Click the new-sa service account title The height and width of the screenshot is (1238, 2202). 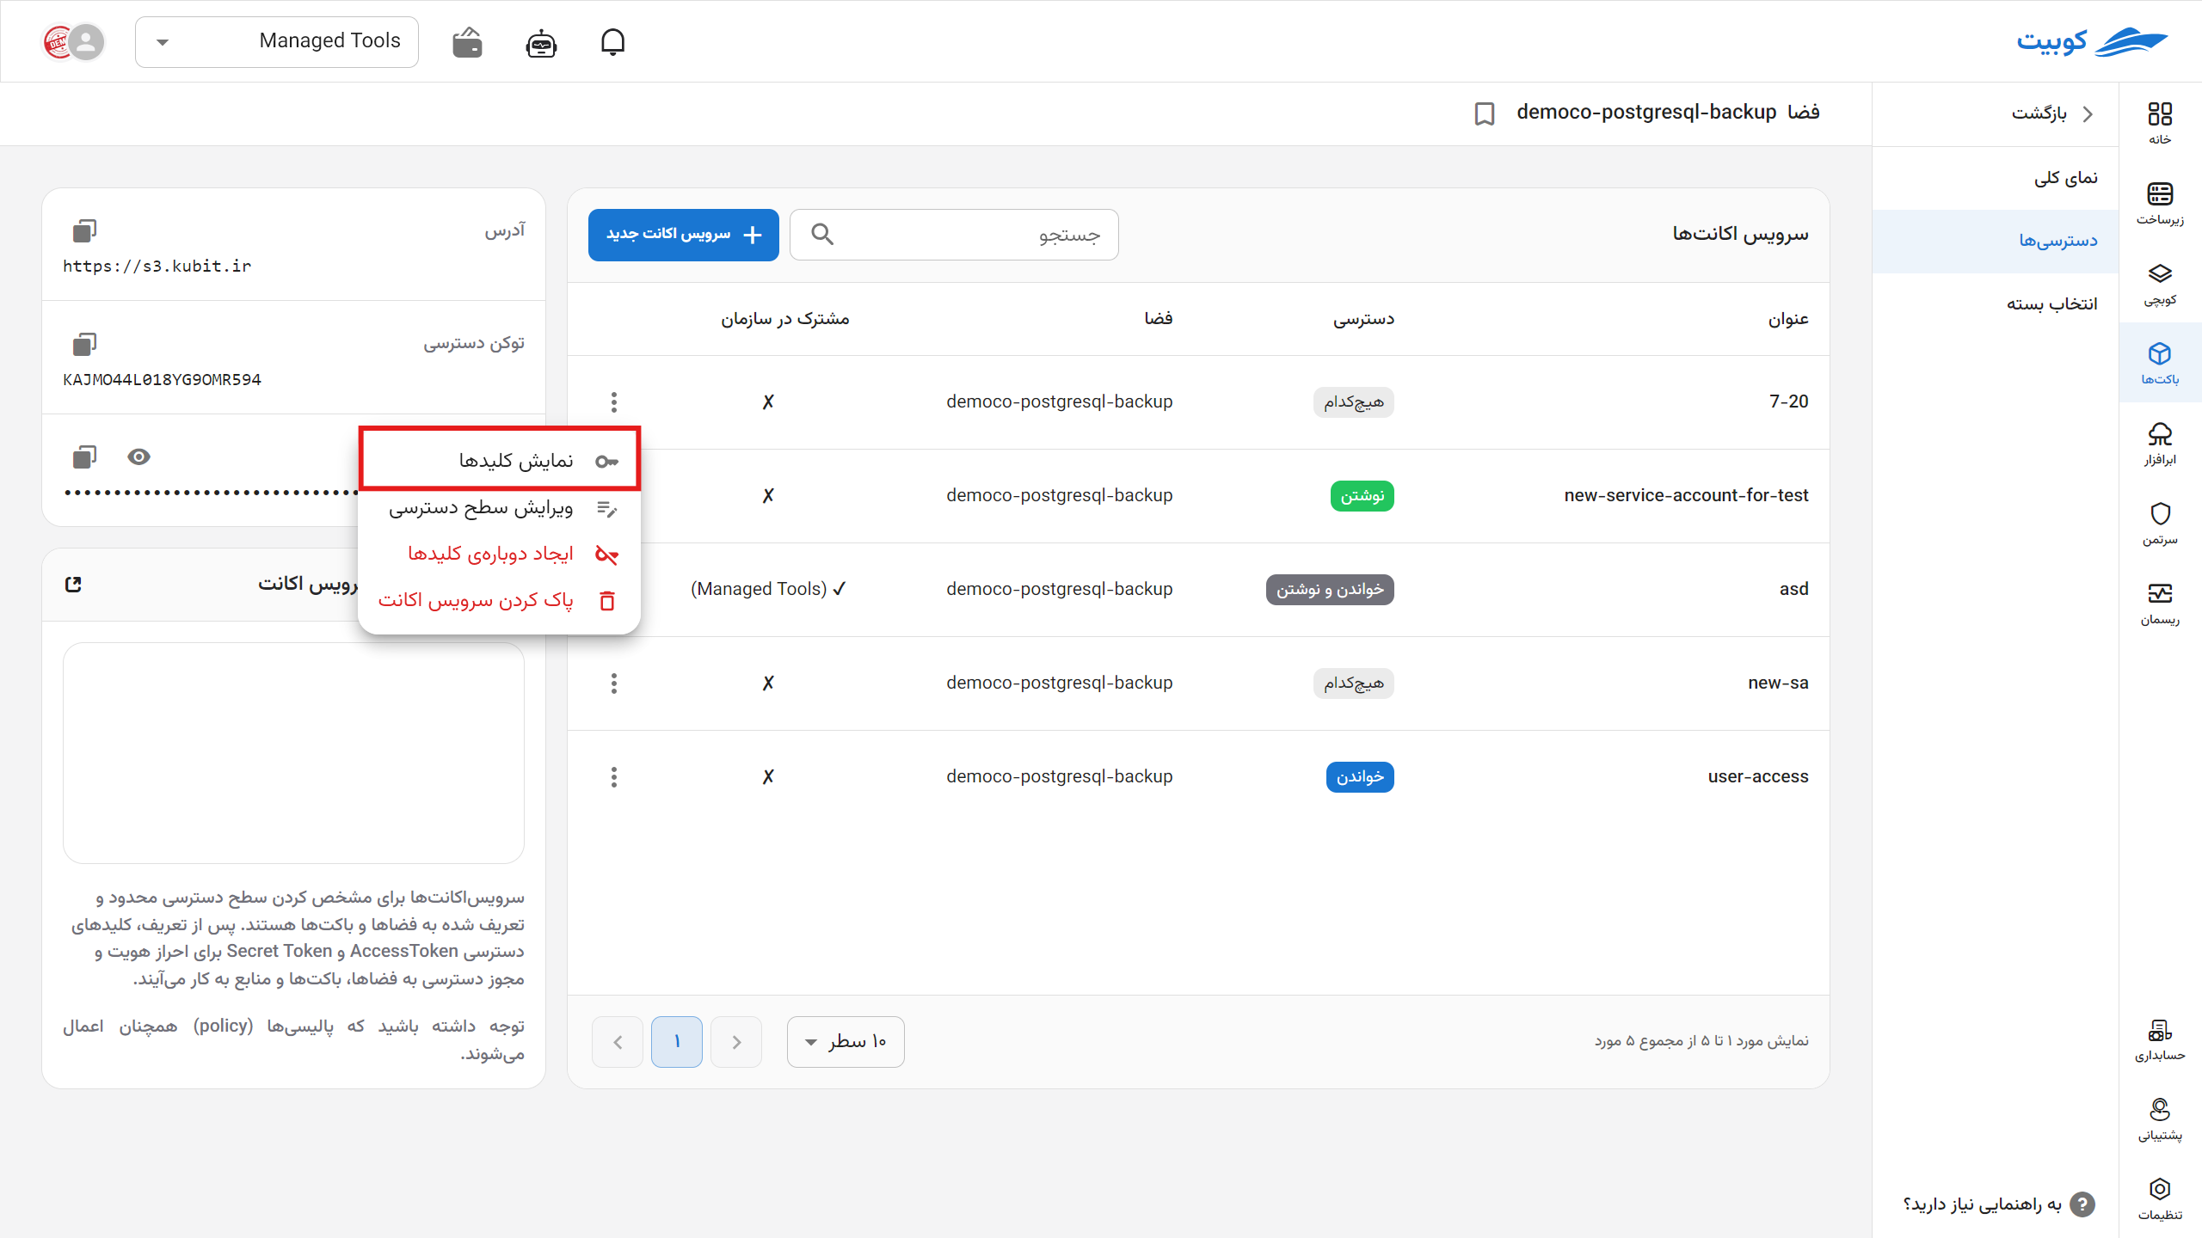1778,683
